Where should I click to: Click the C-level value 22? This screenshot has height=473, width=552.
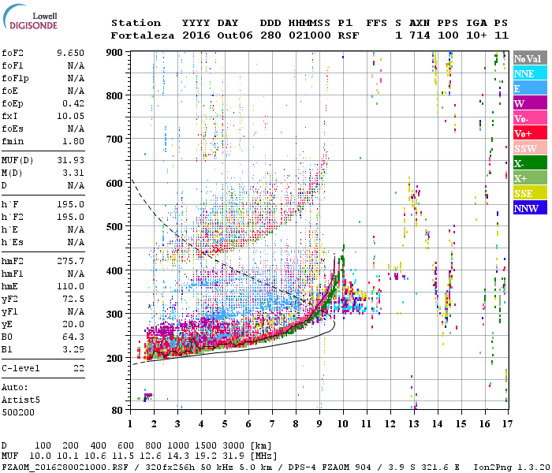79,368
